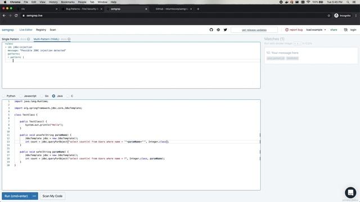
Task: Open Chrome Bookmarks menu
Action: point(67,2)
